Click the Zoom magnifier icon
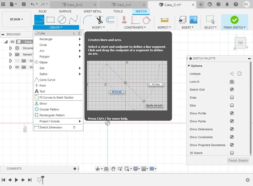The image size is (253, 186). coord(120,169)
